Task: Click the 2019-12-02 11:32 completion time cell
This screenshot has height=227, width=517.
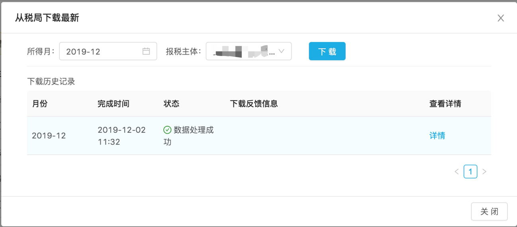Action: click(x=121, y=136)
